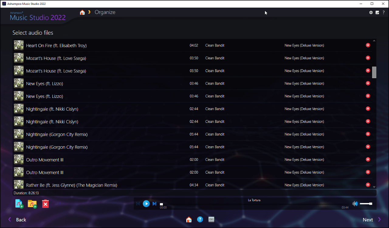
Task: Click the Ctrl keyboard shortcuts icon
Action: [211, 219]
